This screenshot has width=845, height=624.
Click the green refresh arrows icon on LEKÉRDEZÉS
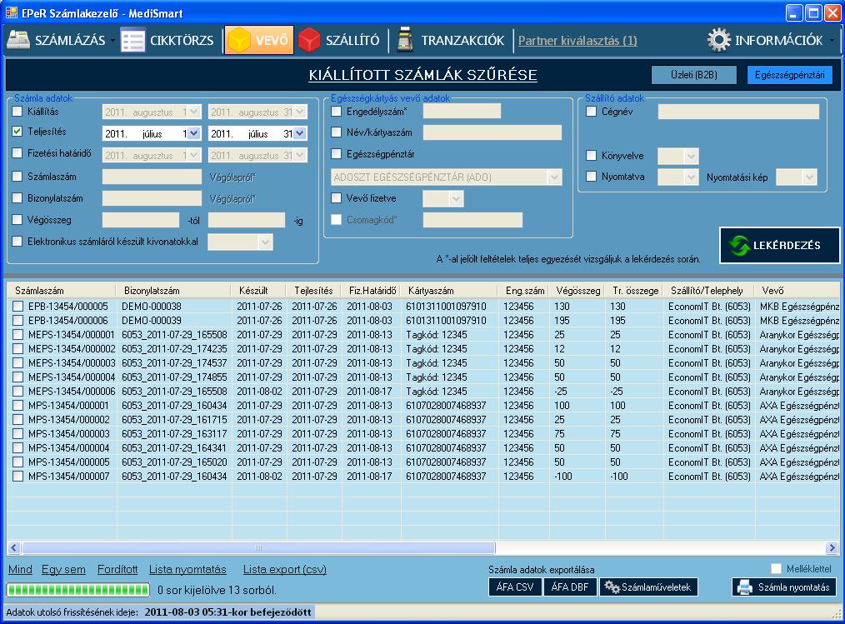738,245
